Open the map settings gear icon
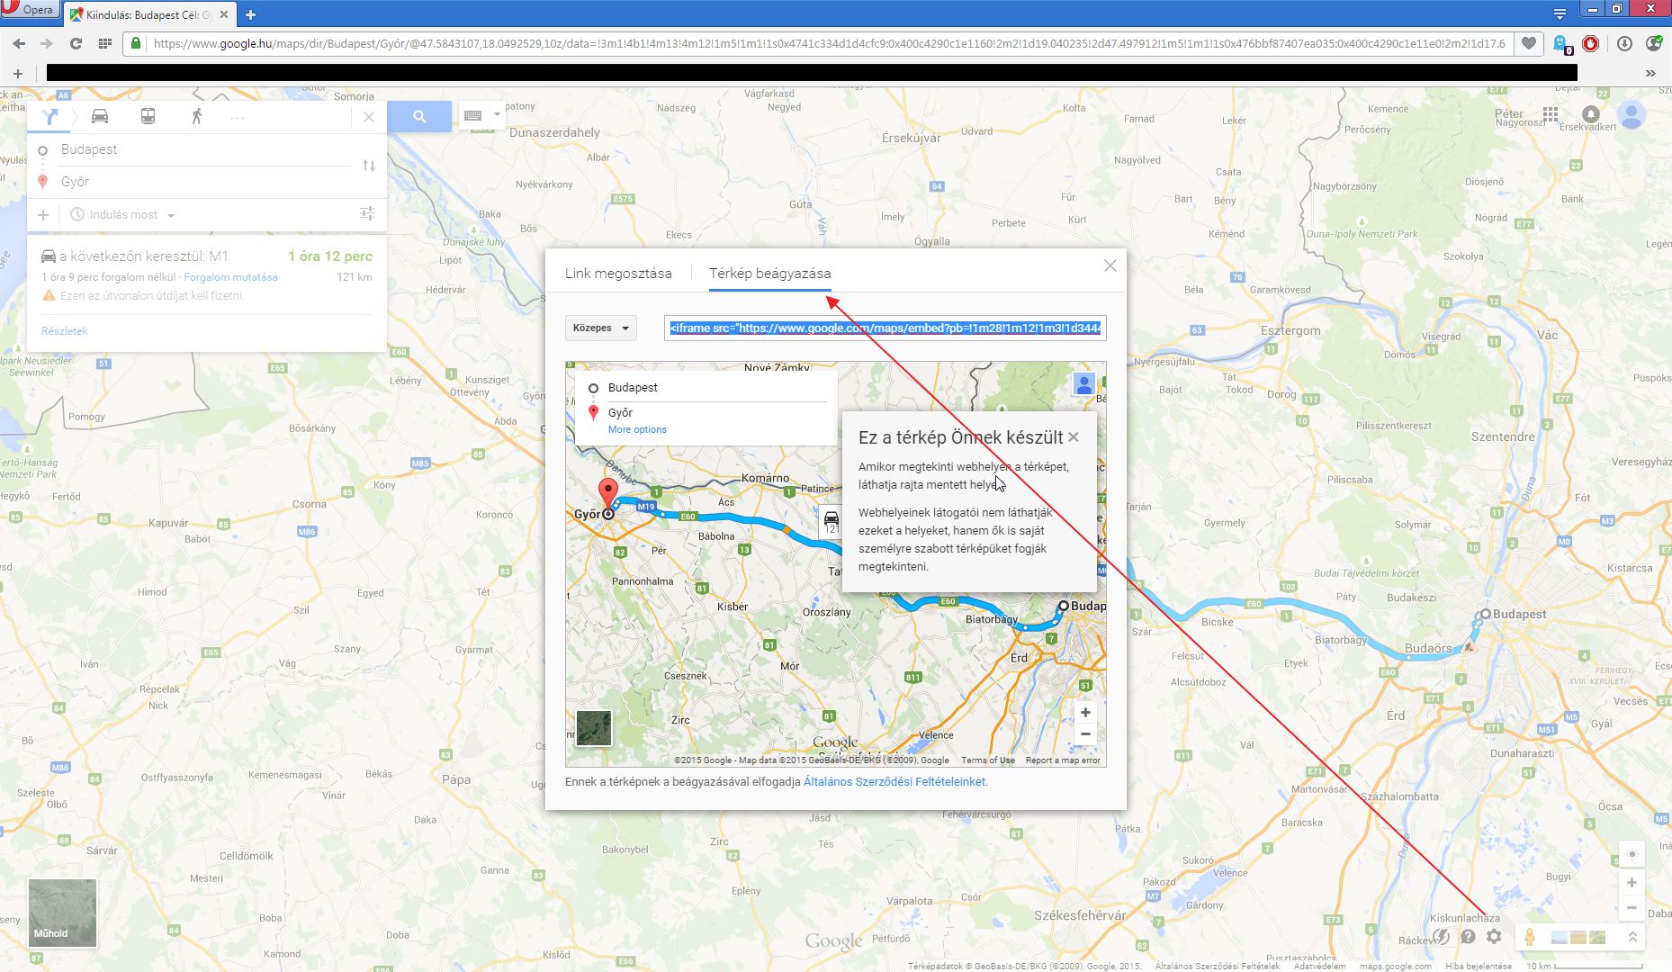 pyautogui.click(x=1494, y=937)
